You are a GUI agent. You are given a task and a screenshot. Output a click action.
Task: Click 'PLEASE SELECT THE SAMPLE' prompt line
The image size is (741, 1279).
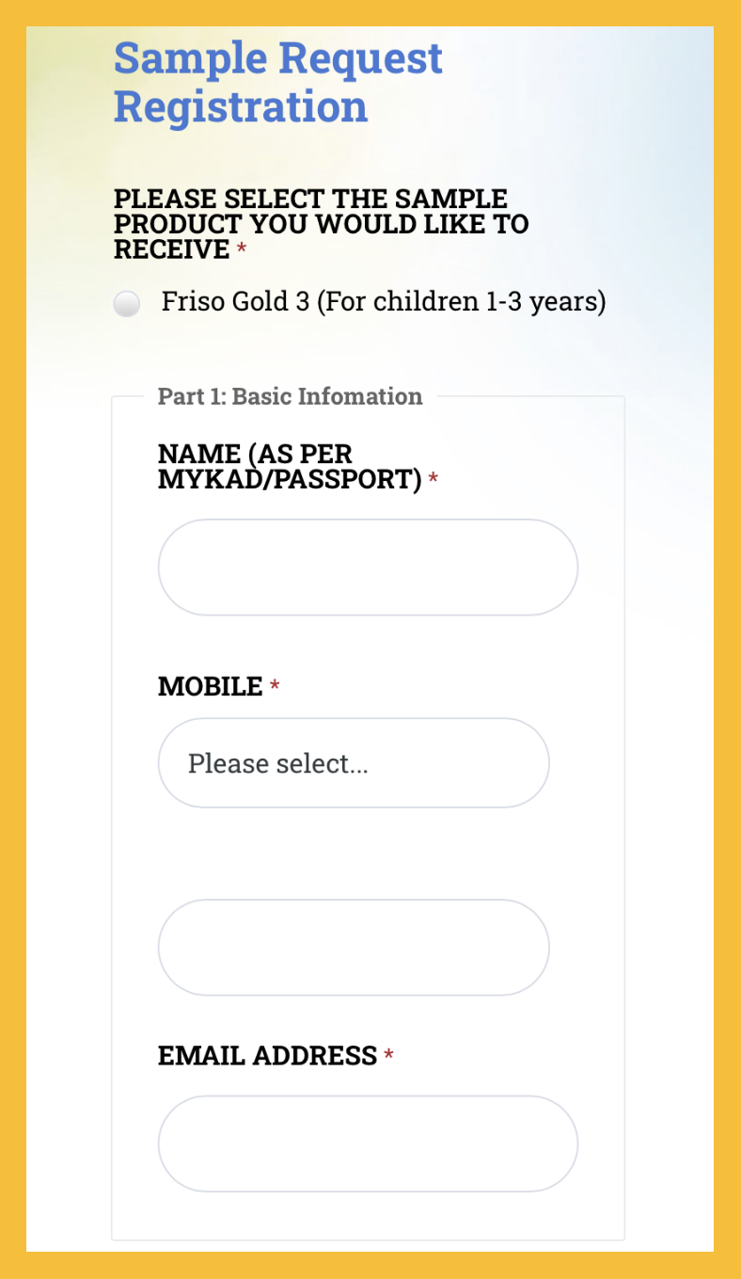point(310,200)
